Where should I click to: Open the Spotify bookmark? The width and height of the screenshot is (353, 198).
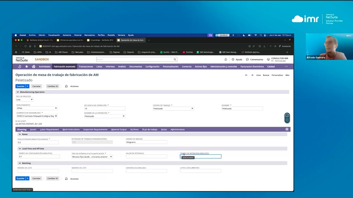tap(169, 52)
